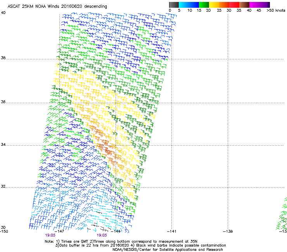Click the latitude label '38'
287x252 pixels.
[3, 58]
